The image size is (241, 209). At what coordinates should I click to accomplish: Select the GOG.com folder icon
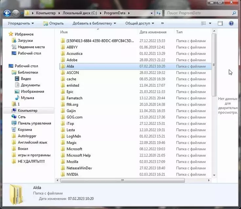click(63, 117)
